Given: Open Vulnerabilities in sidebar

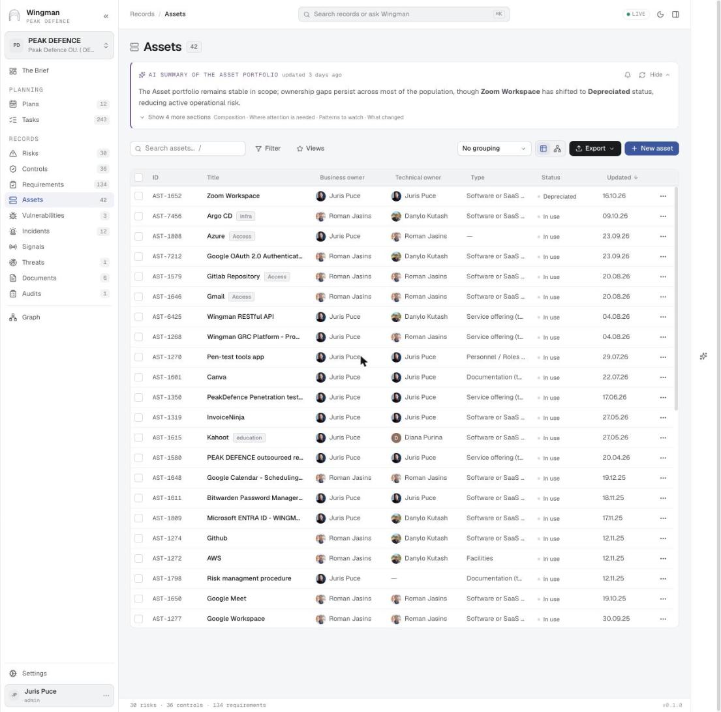Looking at the screenshot, I should click(x=59, y=215).
